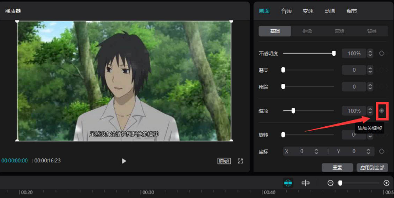This screenshot has width=394, height=198.
Task: Click the 播放器 panel title
Action: click(13, 11)
